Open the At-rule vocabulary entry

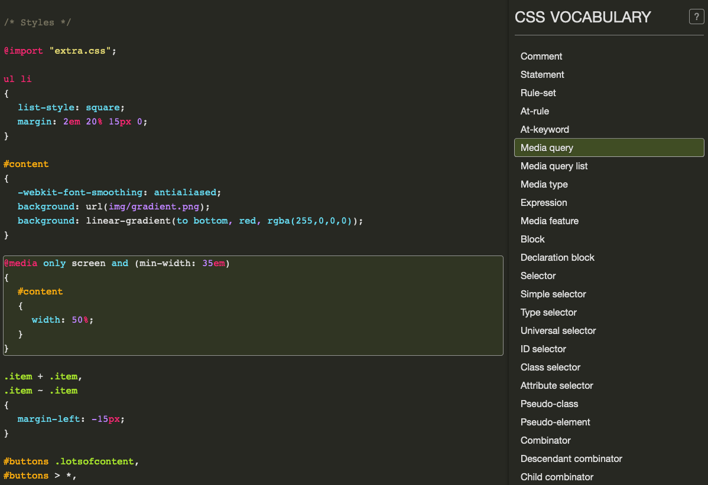[x=534, y=112]
